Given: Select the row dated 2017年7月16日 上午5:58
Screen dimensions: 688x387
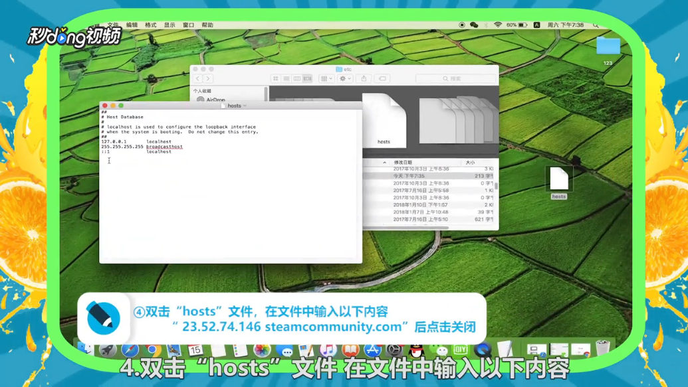Looking at the screenshot, I should (429, 191).
